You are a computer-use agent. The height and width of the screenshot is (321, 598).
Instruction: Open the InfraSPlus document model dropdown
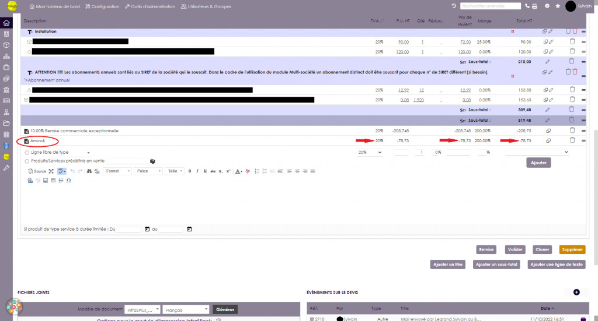142,309
